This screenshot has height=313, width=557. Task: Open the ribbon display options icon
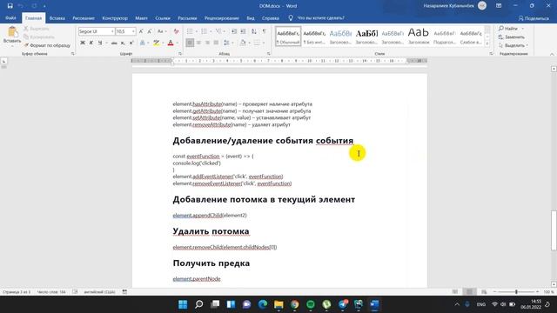tap(499, 6)
